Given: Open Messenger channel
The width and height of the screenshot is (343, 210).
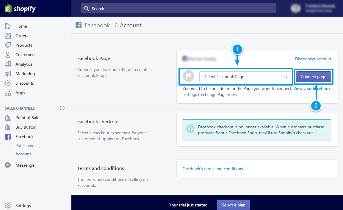Looking at the screenshot, I should [x=26, y=165].
